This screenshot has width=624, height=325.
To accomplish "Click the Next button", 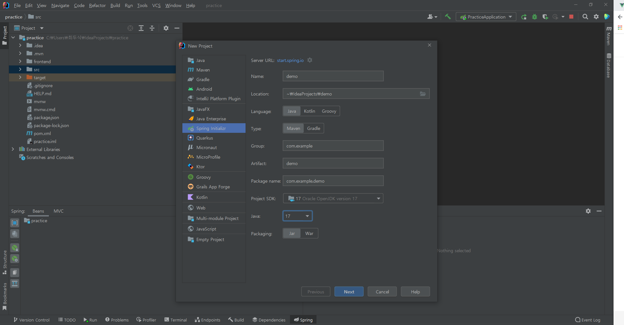I will point(349,292).
